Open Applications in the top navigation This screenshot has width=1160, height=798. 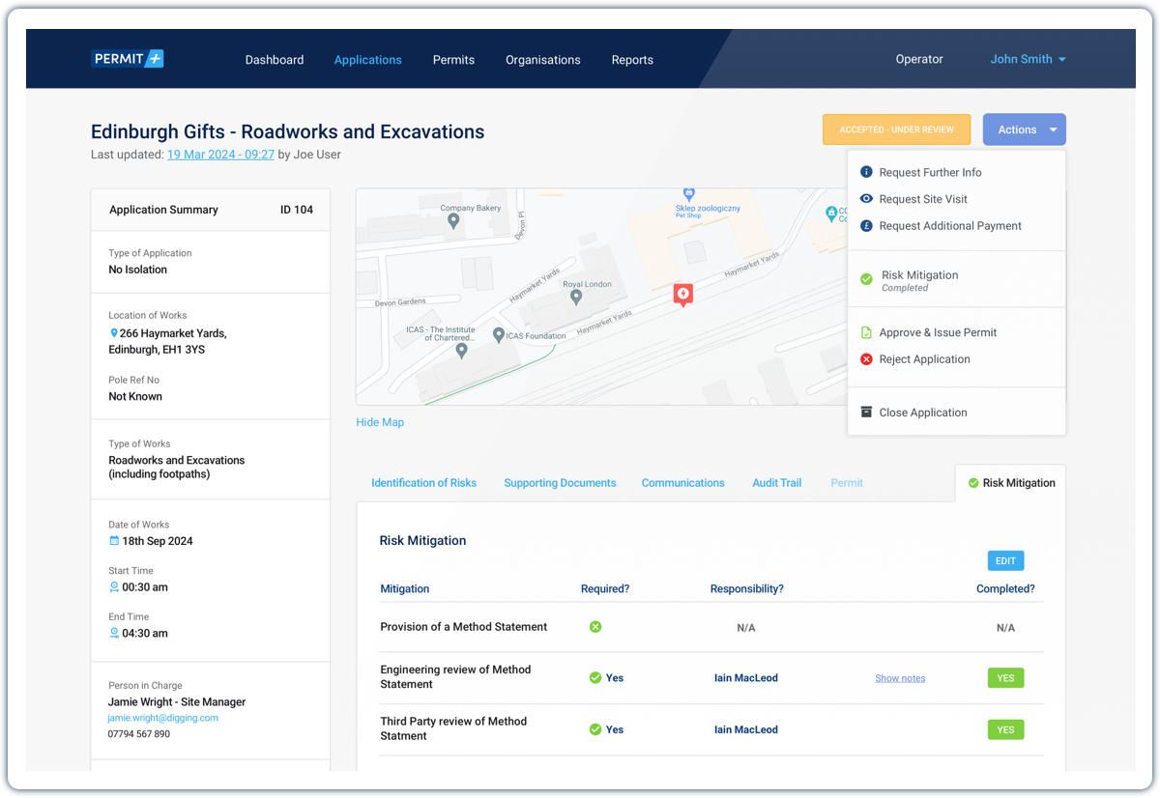pos(368,60)
